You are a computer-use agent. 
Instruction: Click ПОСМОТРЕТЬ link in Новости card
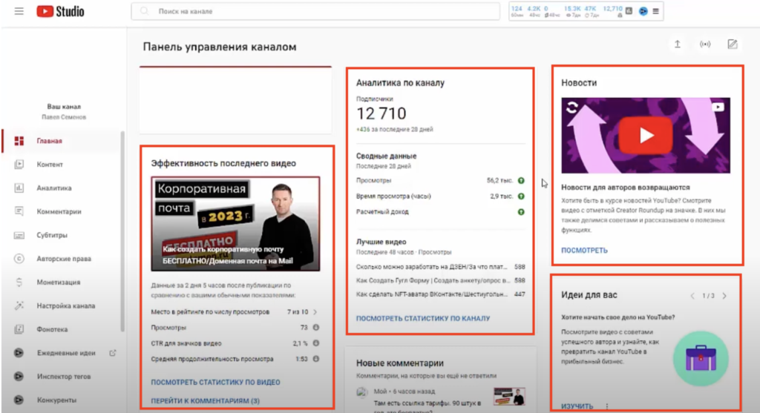coord(584,251)
